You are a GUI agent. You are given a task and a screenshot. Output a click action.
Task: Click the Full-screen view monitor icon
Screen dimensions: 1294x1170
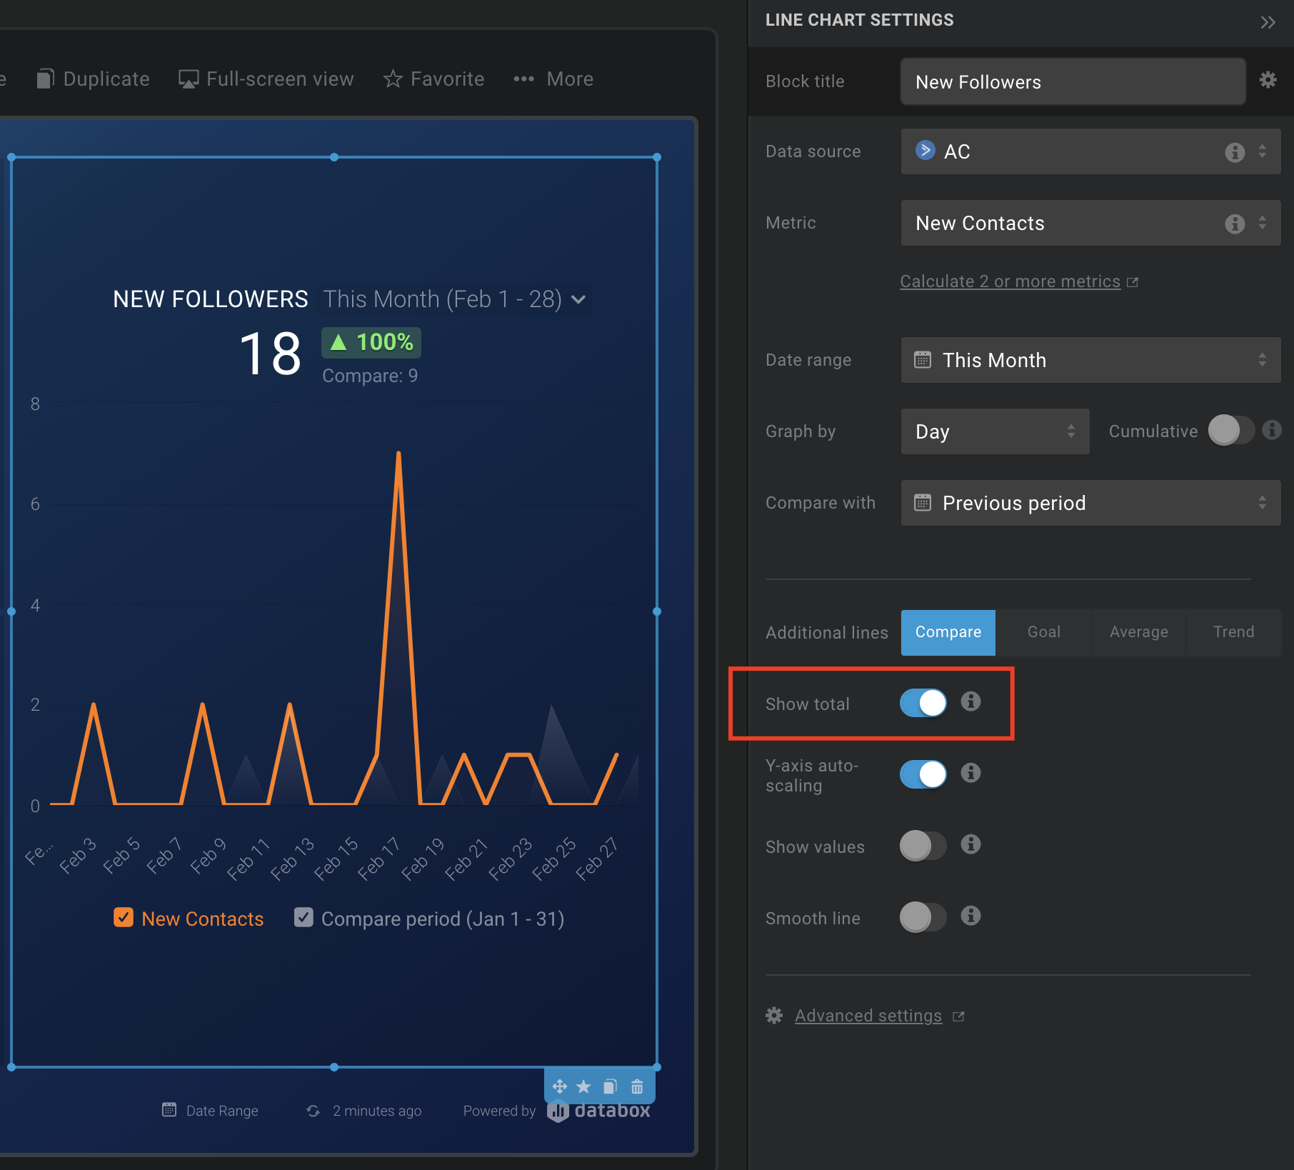pyautogui.click(x=189, y=79)
